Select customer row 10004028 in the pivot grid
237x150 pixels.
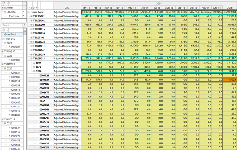tap(44, 76)
